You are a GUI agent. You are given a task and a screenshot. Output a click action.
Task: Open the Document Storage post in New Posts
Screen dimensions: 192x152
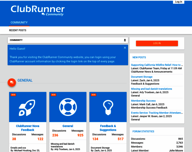(142, 77)
